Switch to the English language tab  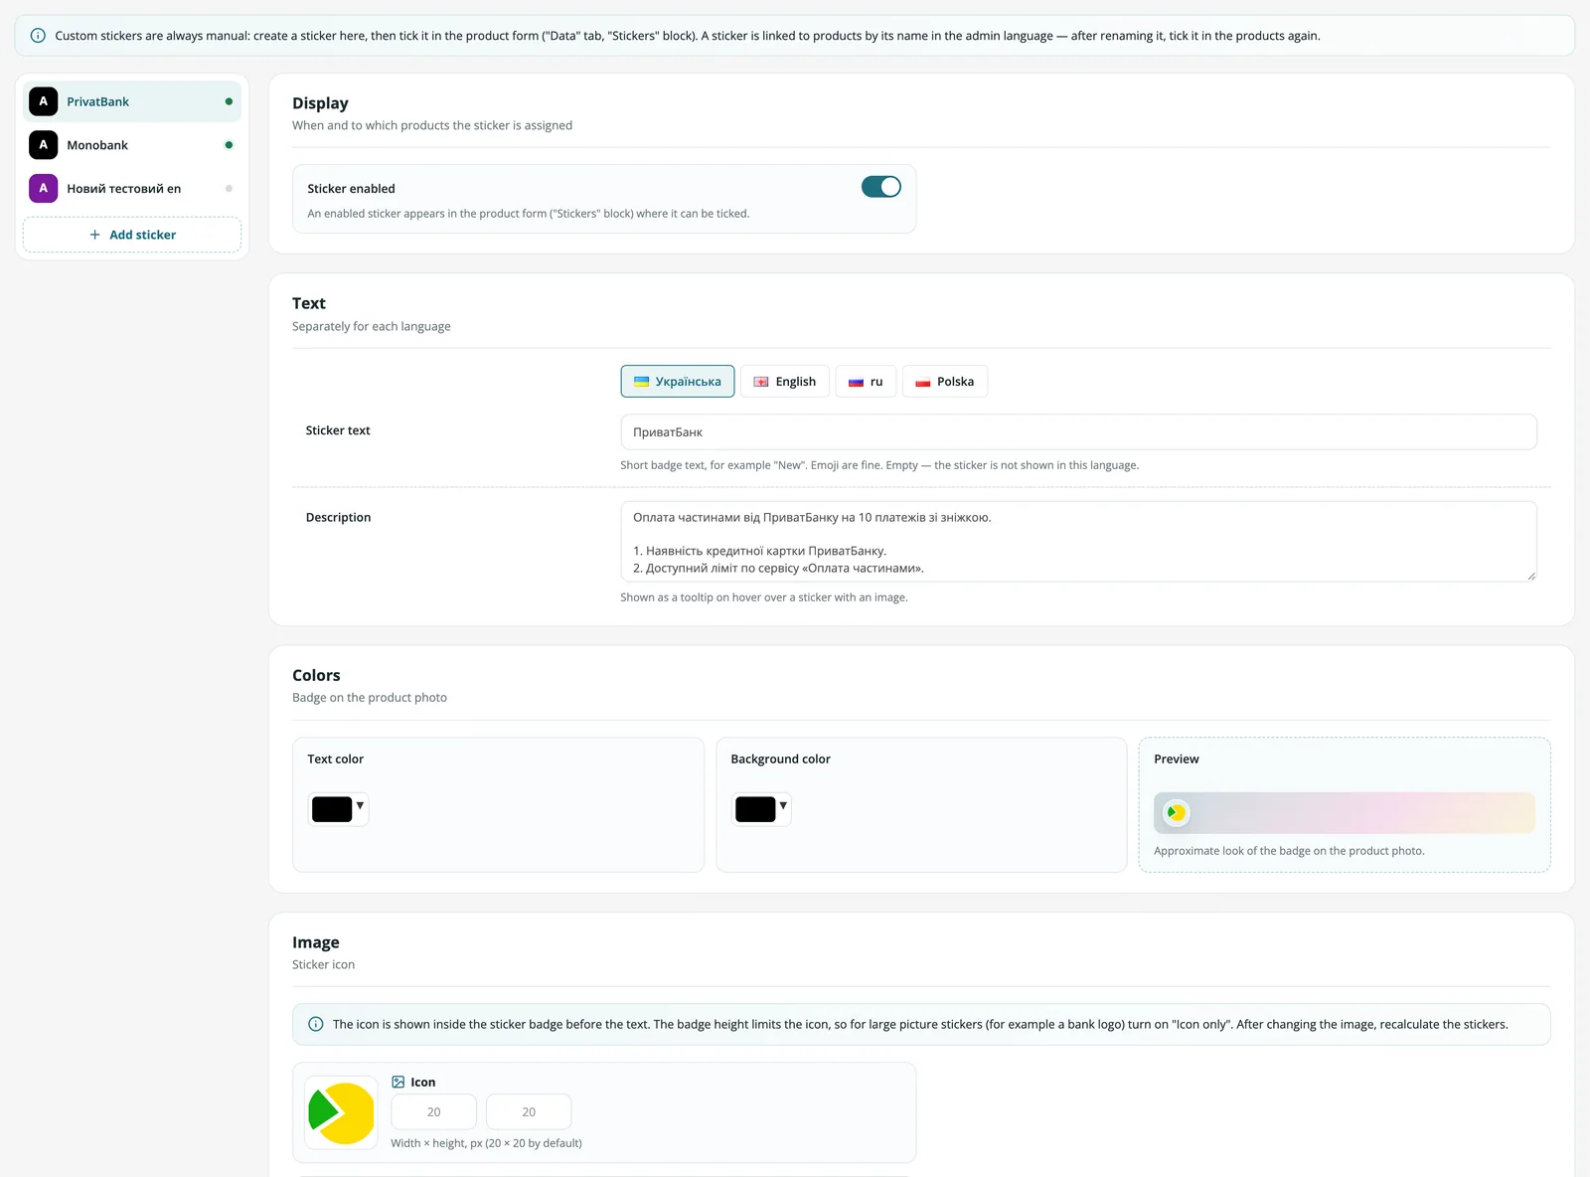pos(785,382)
